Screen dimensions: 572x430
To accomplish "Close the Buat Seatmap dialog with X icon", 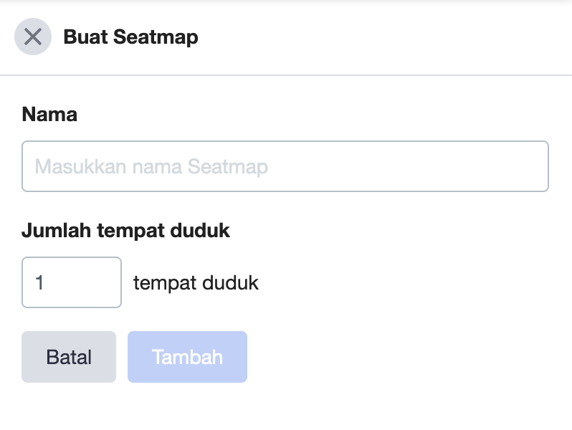I will click(x=33, y=37).
